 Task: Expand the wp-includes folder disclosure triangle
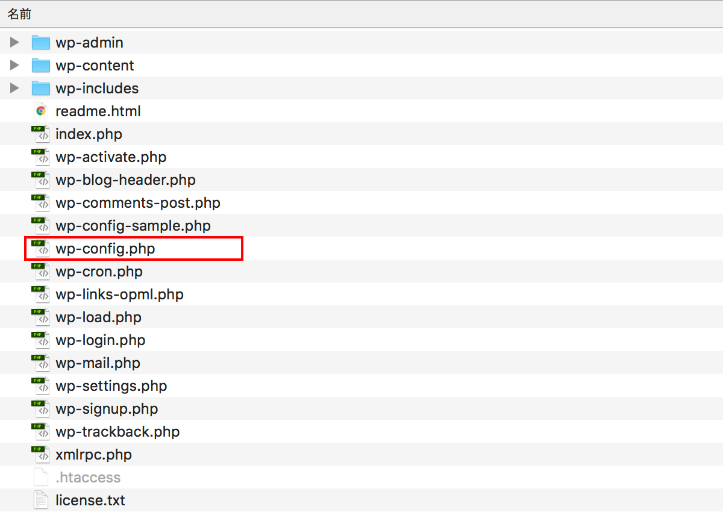[x=15, y=88]
